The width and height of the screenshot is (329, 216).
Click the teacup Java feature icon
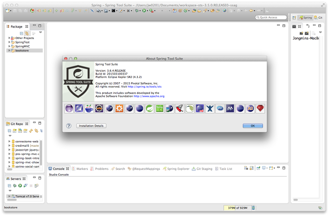coord(89,109)
